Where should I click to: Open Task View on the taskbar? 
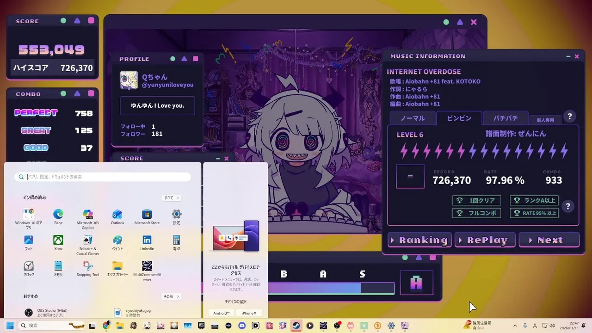pyautogui.click(x=92, y=326)
